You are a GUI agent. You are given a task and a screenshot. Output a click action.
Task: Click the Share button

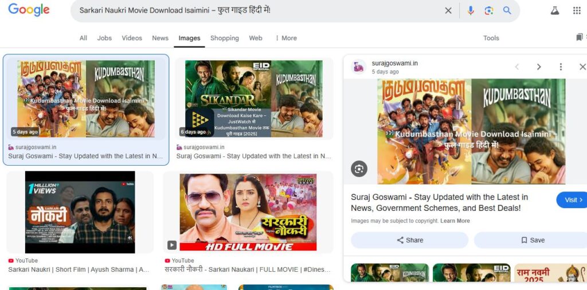[x=409, y=240]
